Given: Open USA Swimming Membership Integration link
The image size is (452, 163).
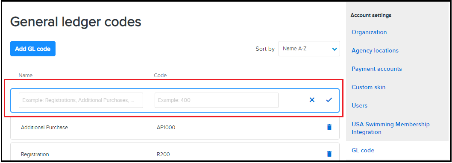Looking at the screenshot, I should click(x=390, y=128).
